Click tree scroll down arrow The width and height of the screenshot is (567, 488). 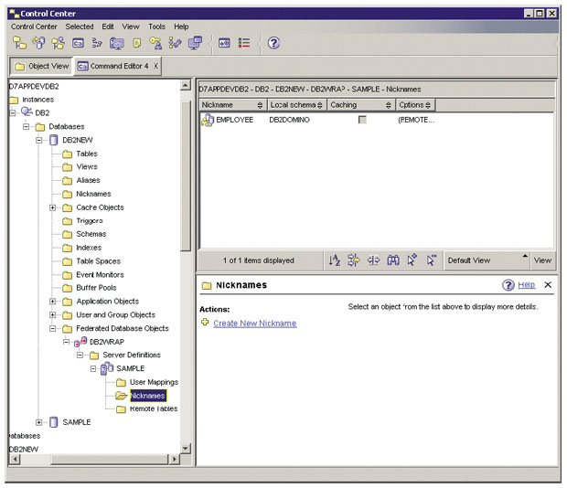[186, 449]
